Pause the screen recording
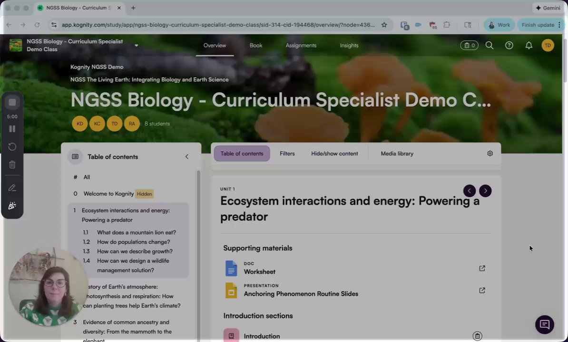This screenshot has height=342, width=568. pyautogui.click(x=12, y=129)
